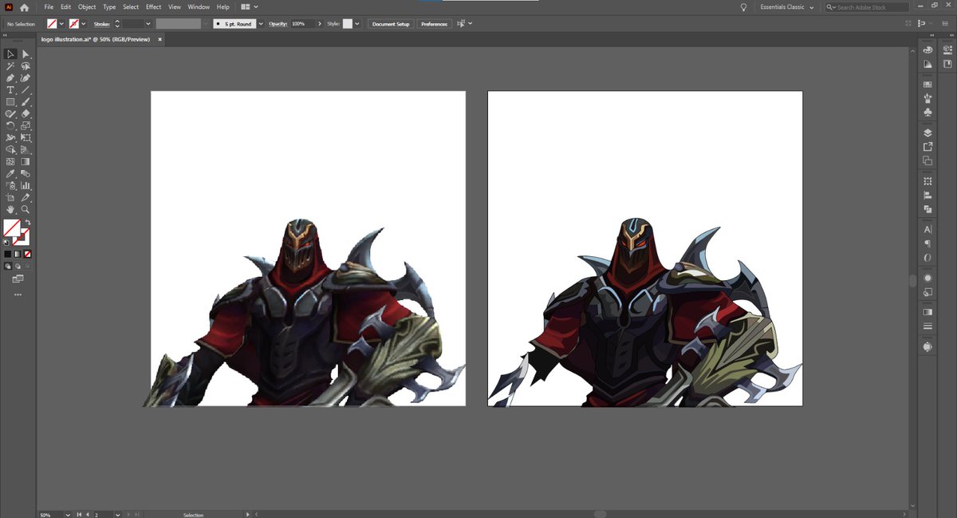
Task: Select the Blend tool
Action: pyautogui.click(x=26, y=173)
